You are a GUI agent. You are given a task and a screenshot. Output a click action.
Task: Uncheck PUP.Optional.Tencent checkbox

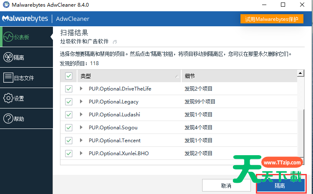point(69,141)
